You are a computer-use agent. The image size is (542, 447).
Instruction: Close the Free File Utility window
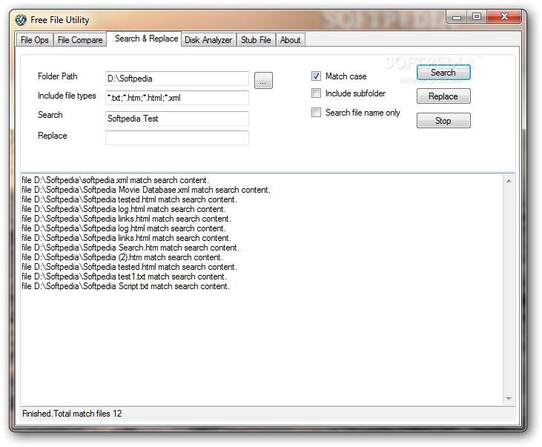[504, 16]
